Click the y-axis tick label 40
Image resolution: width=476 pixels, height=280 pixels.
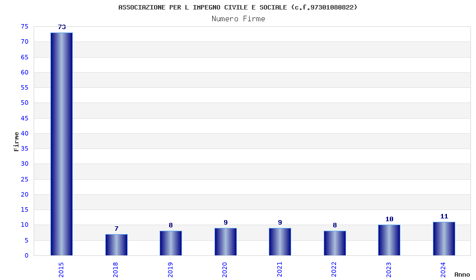click(x=25, y=133)
